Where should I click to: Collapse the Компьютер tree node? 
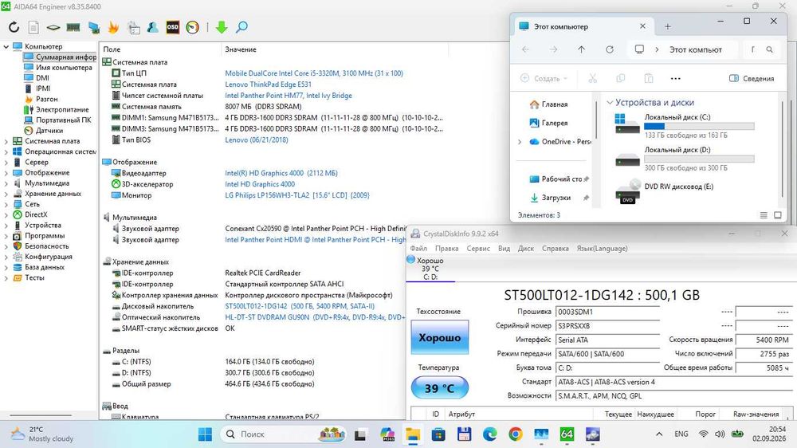click(x=6, y=47)
